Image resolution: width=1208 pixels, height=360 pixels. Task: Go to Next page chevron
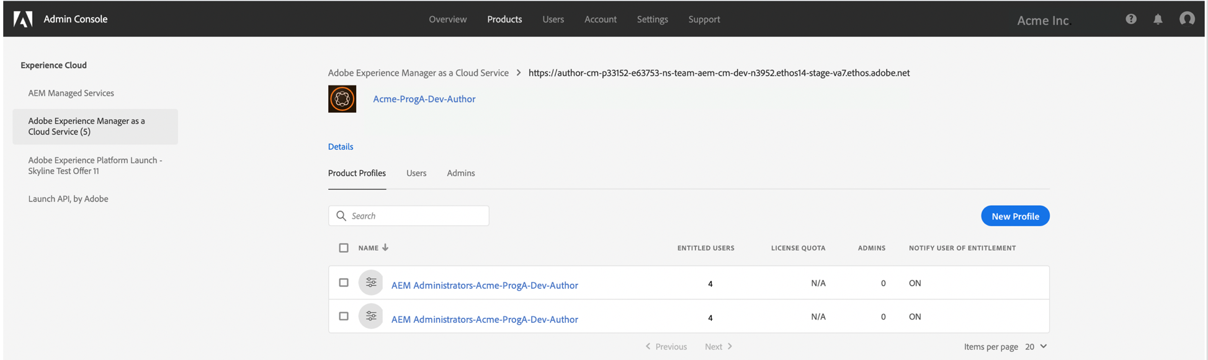pos(730,346)
